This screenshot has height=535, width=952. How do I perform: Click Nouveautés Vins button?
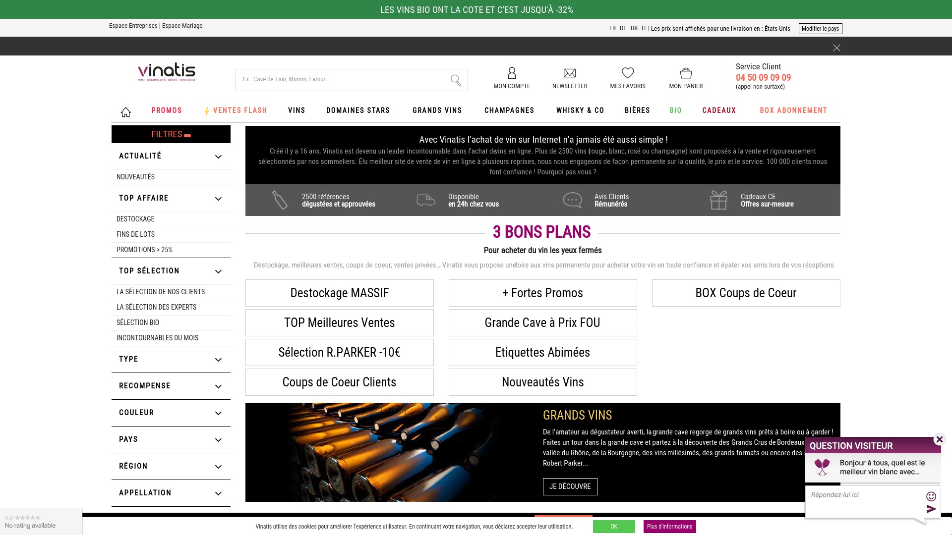[543, 382]
